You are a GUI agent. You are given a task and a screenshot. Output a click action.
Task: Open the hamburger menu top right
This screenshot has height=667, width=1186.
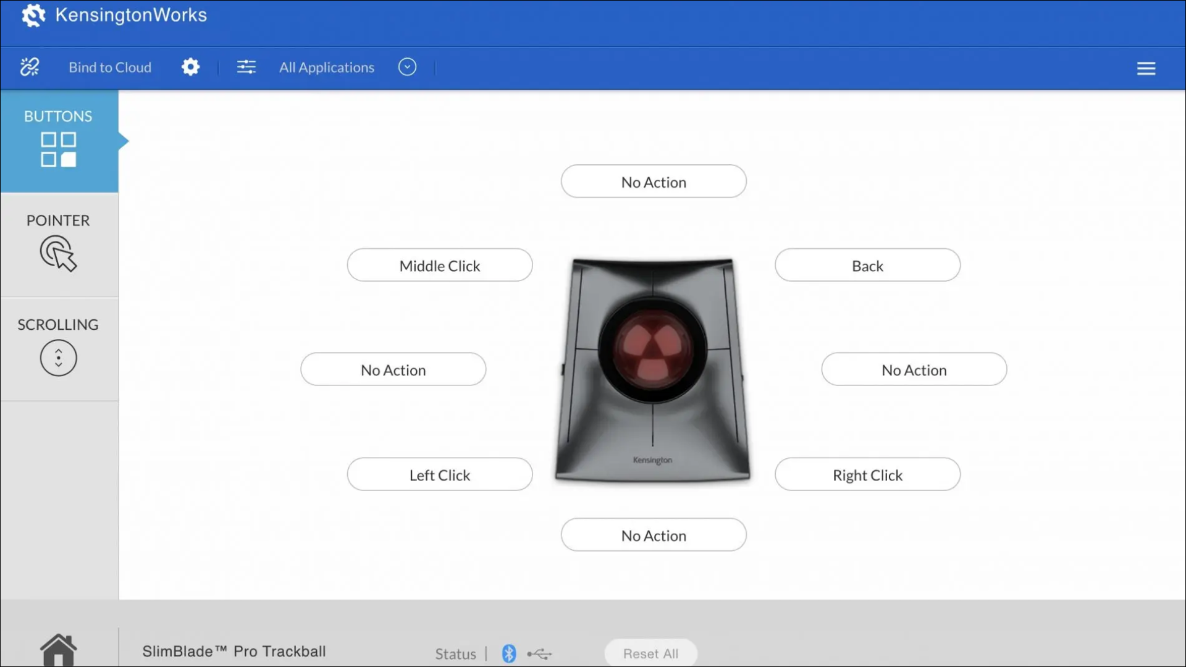(x=1145, y=67)
